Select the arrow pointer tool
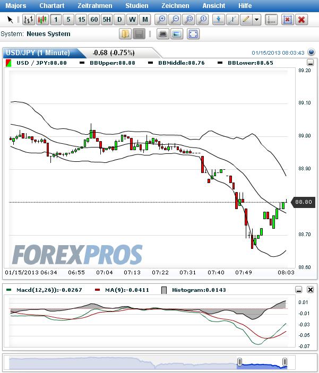This screenshot has height=373, width=319. coord(10,20)
